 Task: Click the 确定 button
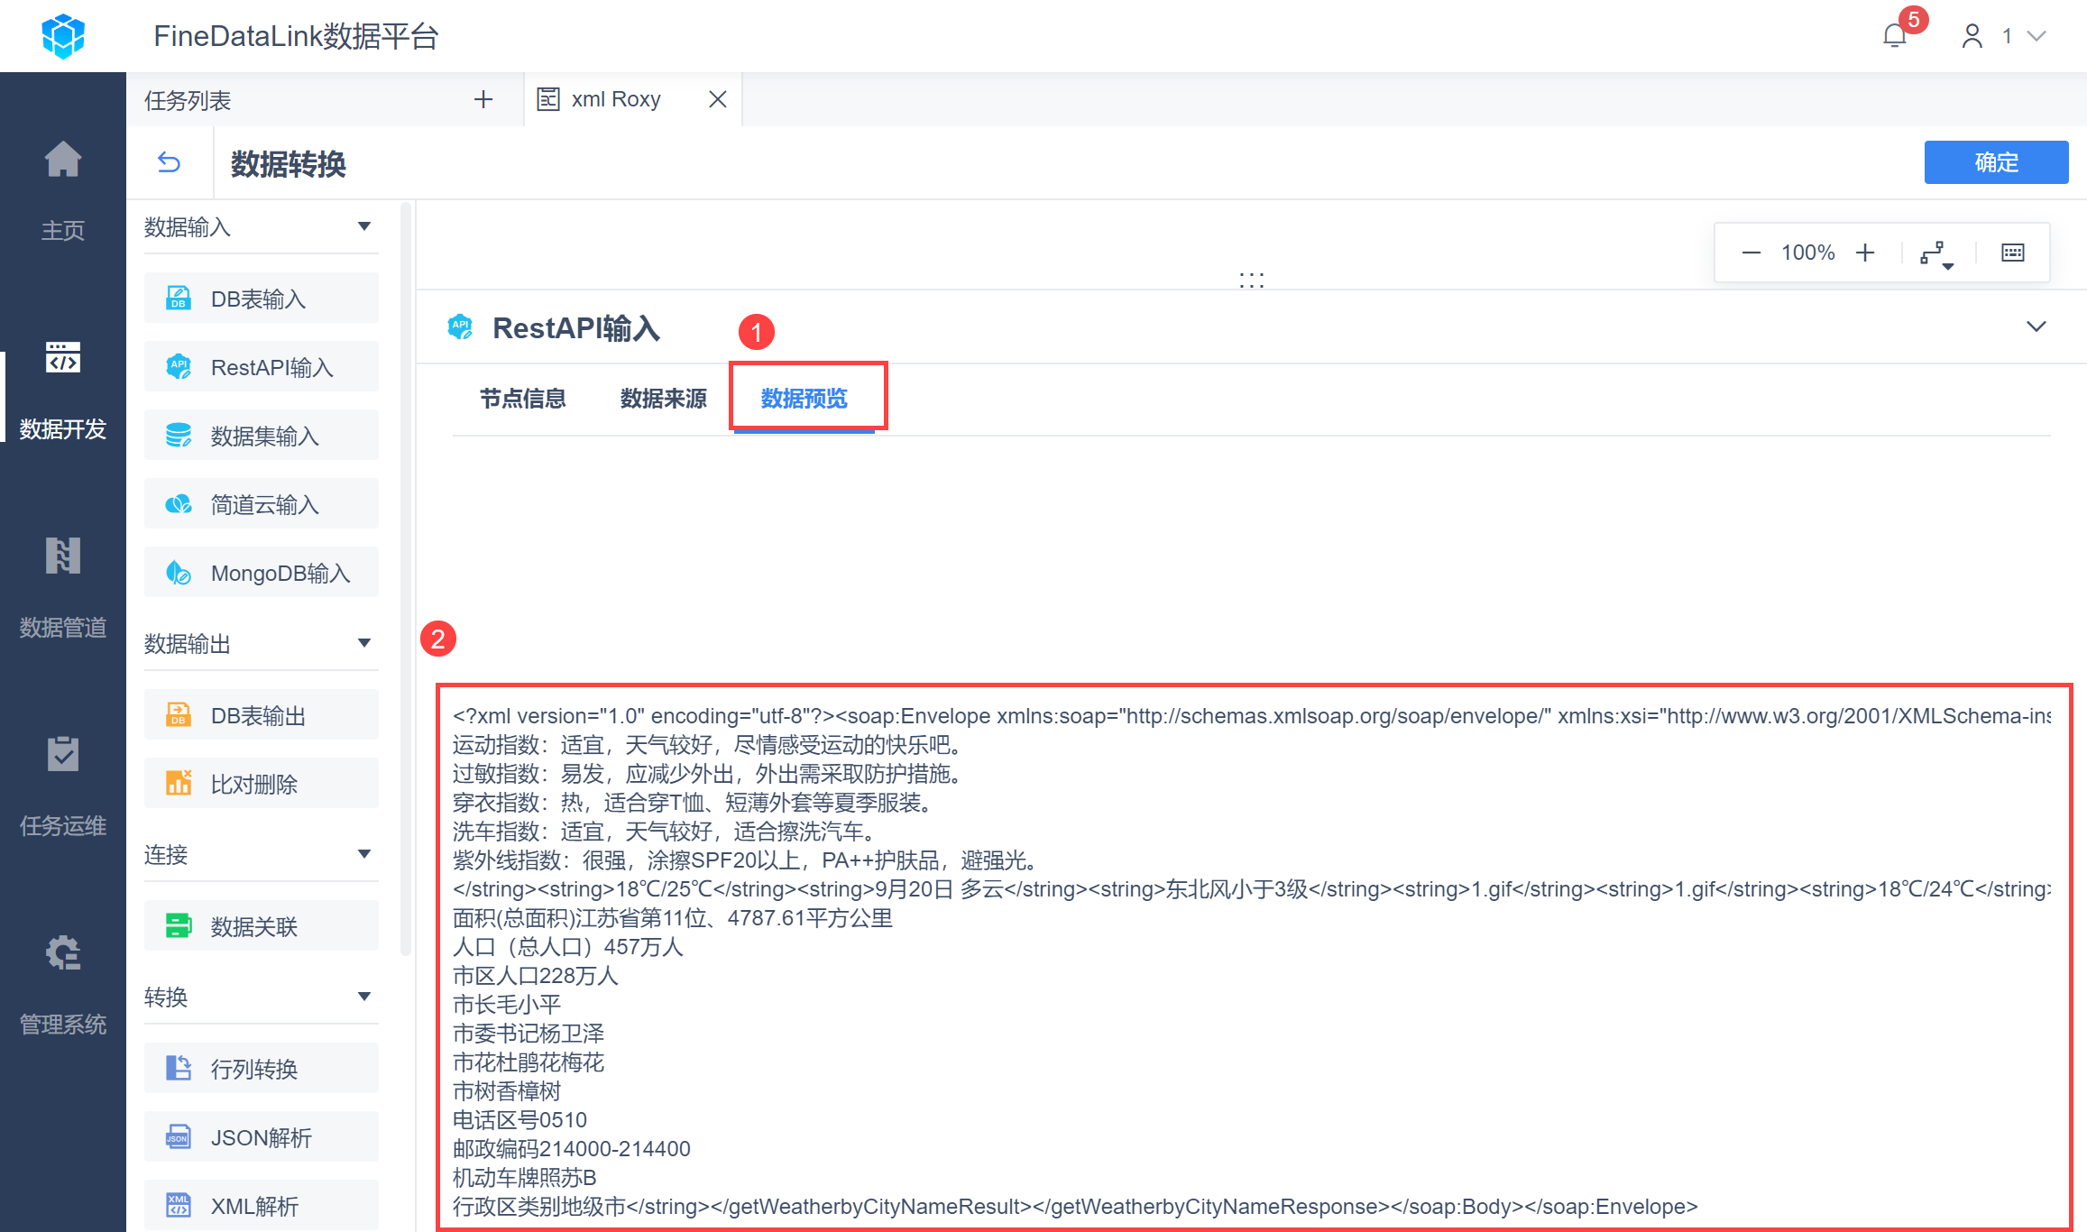(x=1995, y=162)
